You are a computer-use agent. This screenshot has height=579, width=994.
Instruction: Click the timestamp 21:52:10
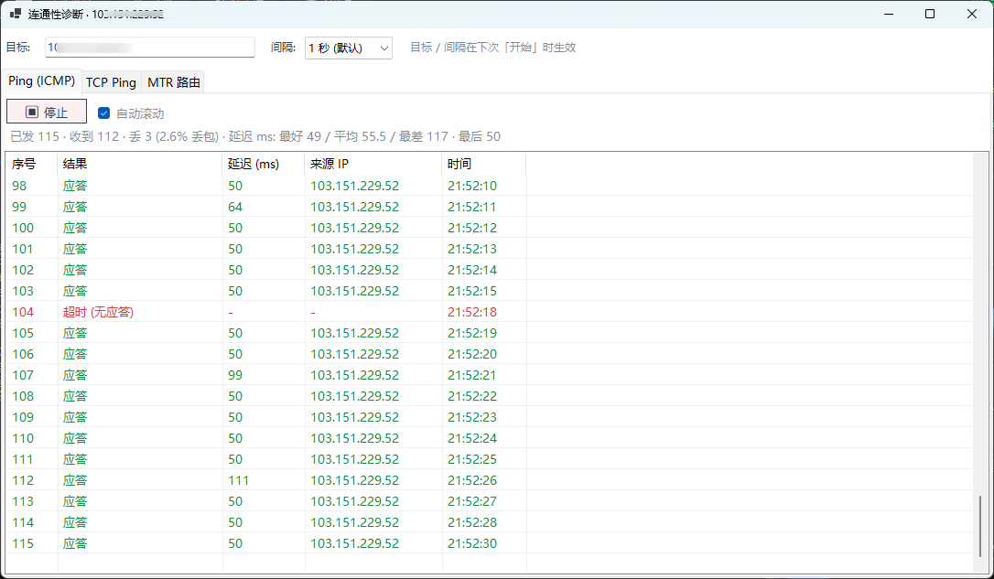point(472,187)
